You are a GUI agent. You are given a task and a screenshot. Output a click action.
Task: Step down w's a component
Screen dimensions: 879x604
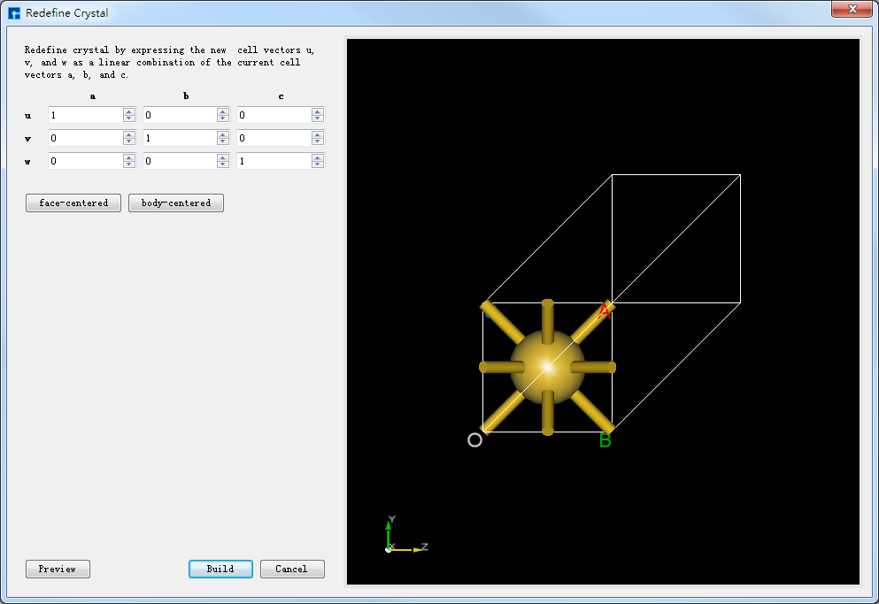pyautogui.click(x=128, y=164)
